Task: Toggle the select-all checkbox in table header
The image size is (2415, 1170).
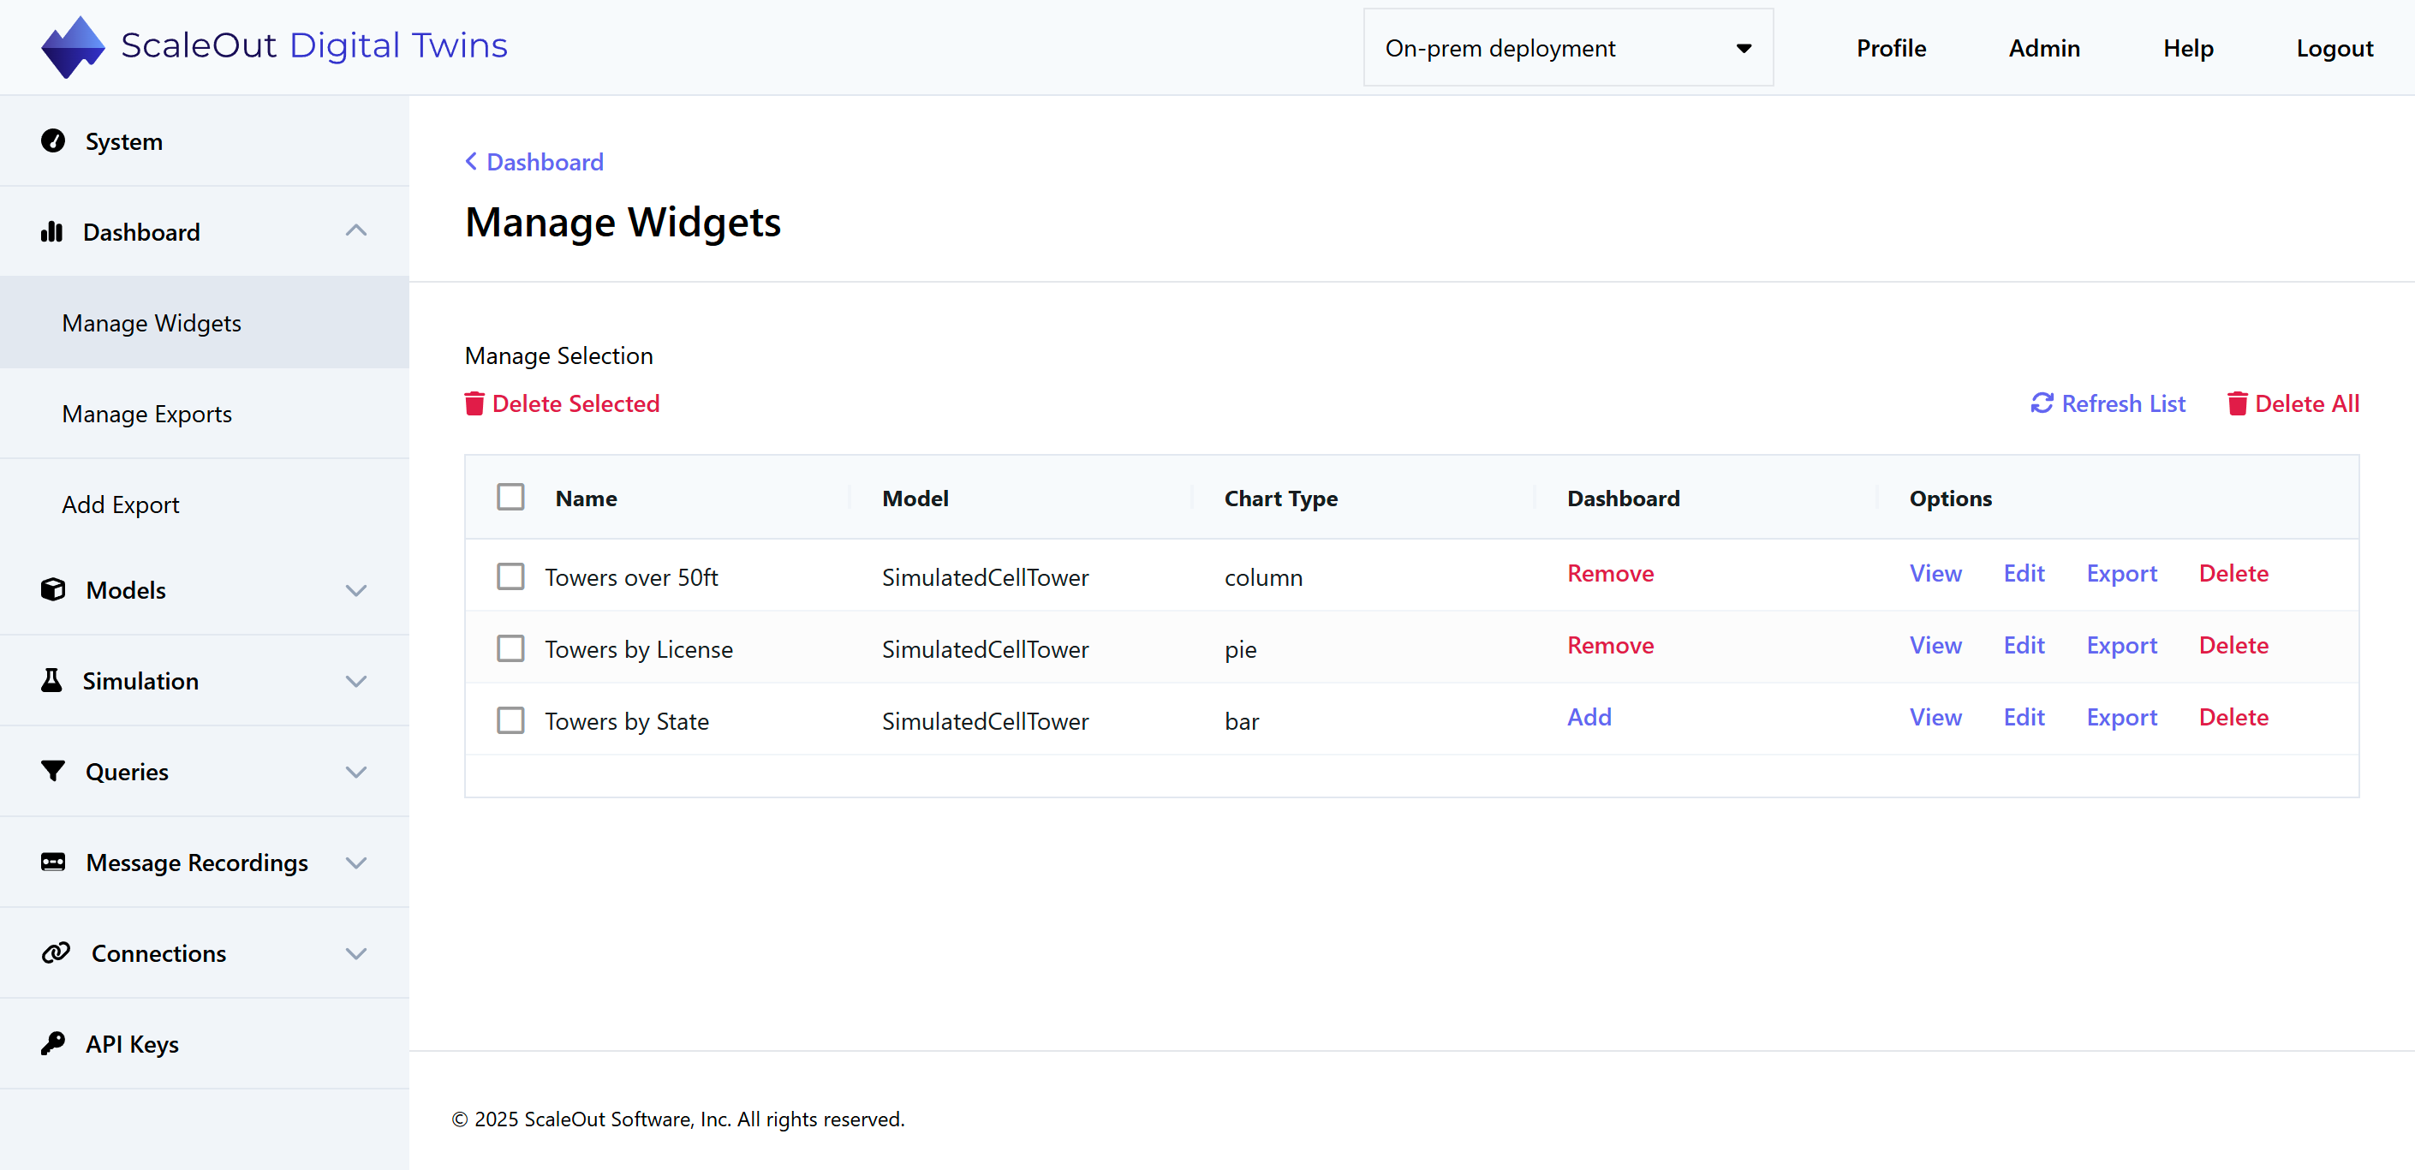Action: click(510, 497)
